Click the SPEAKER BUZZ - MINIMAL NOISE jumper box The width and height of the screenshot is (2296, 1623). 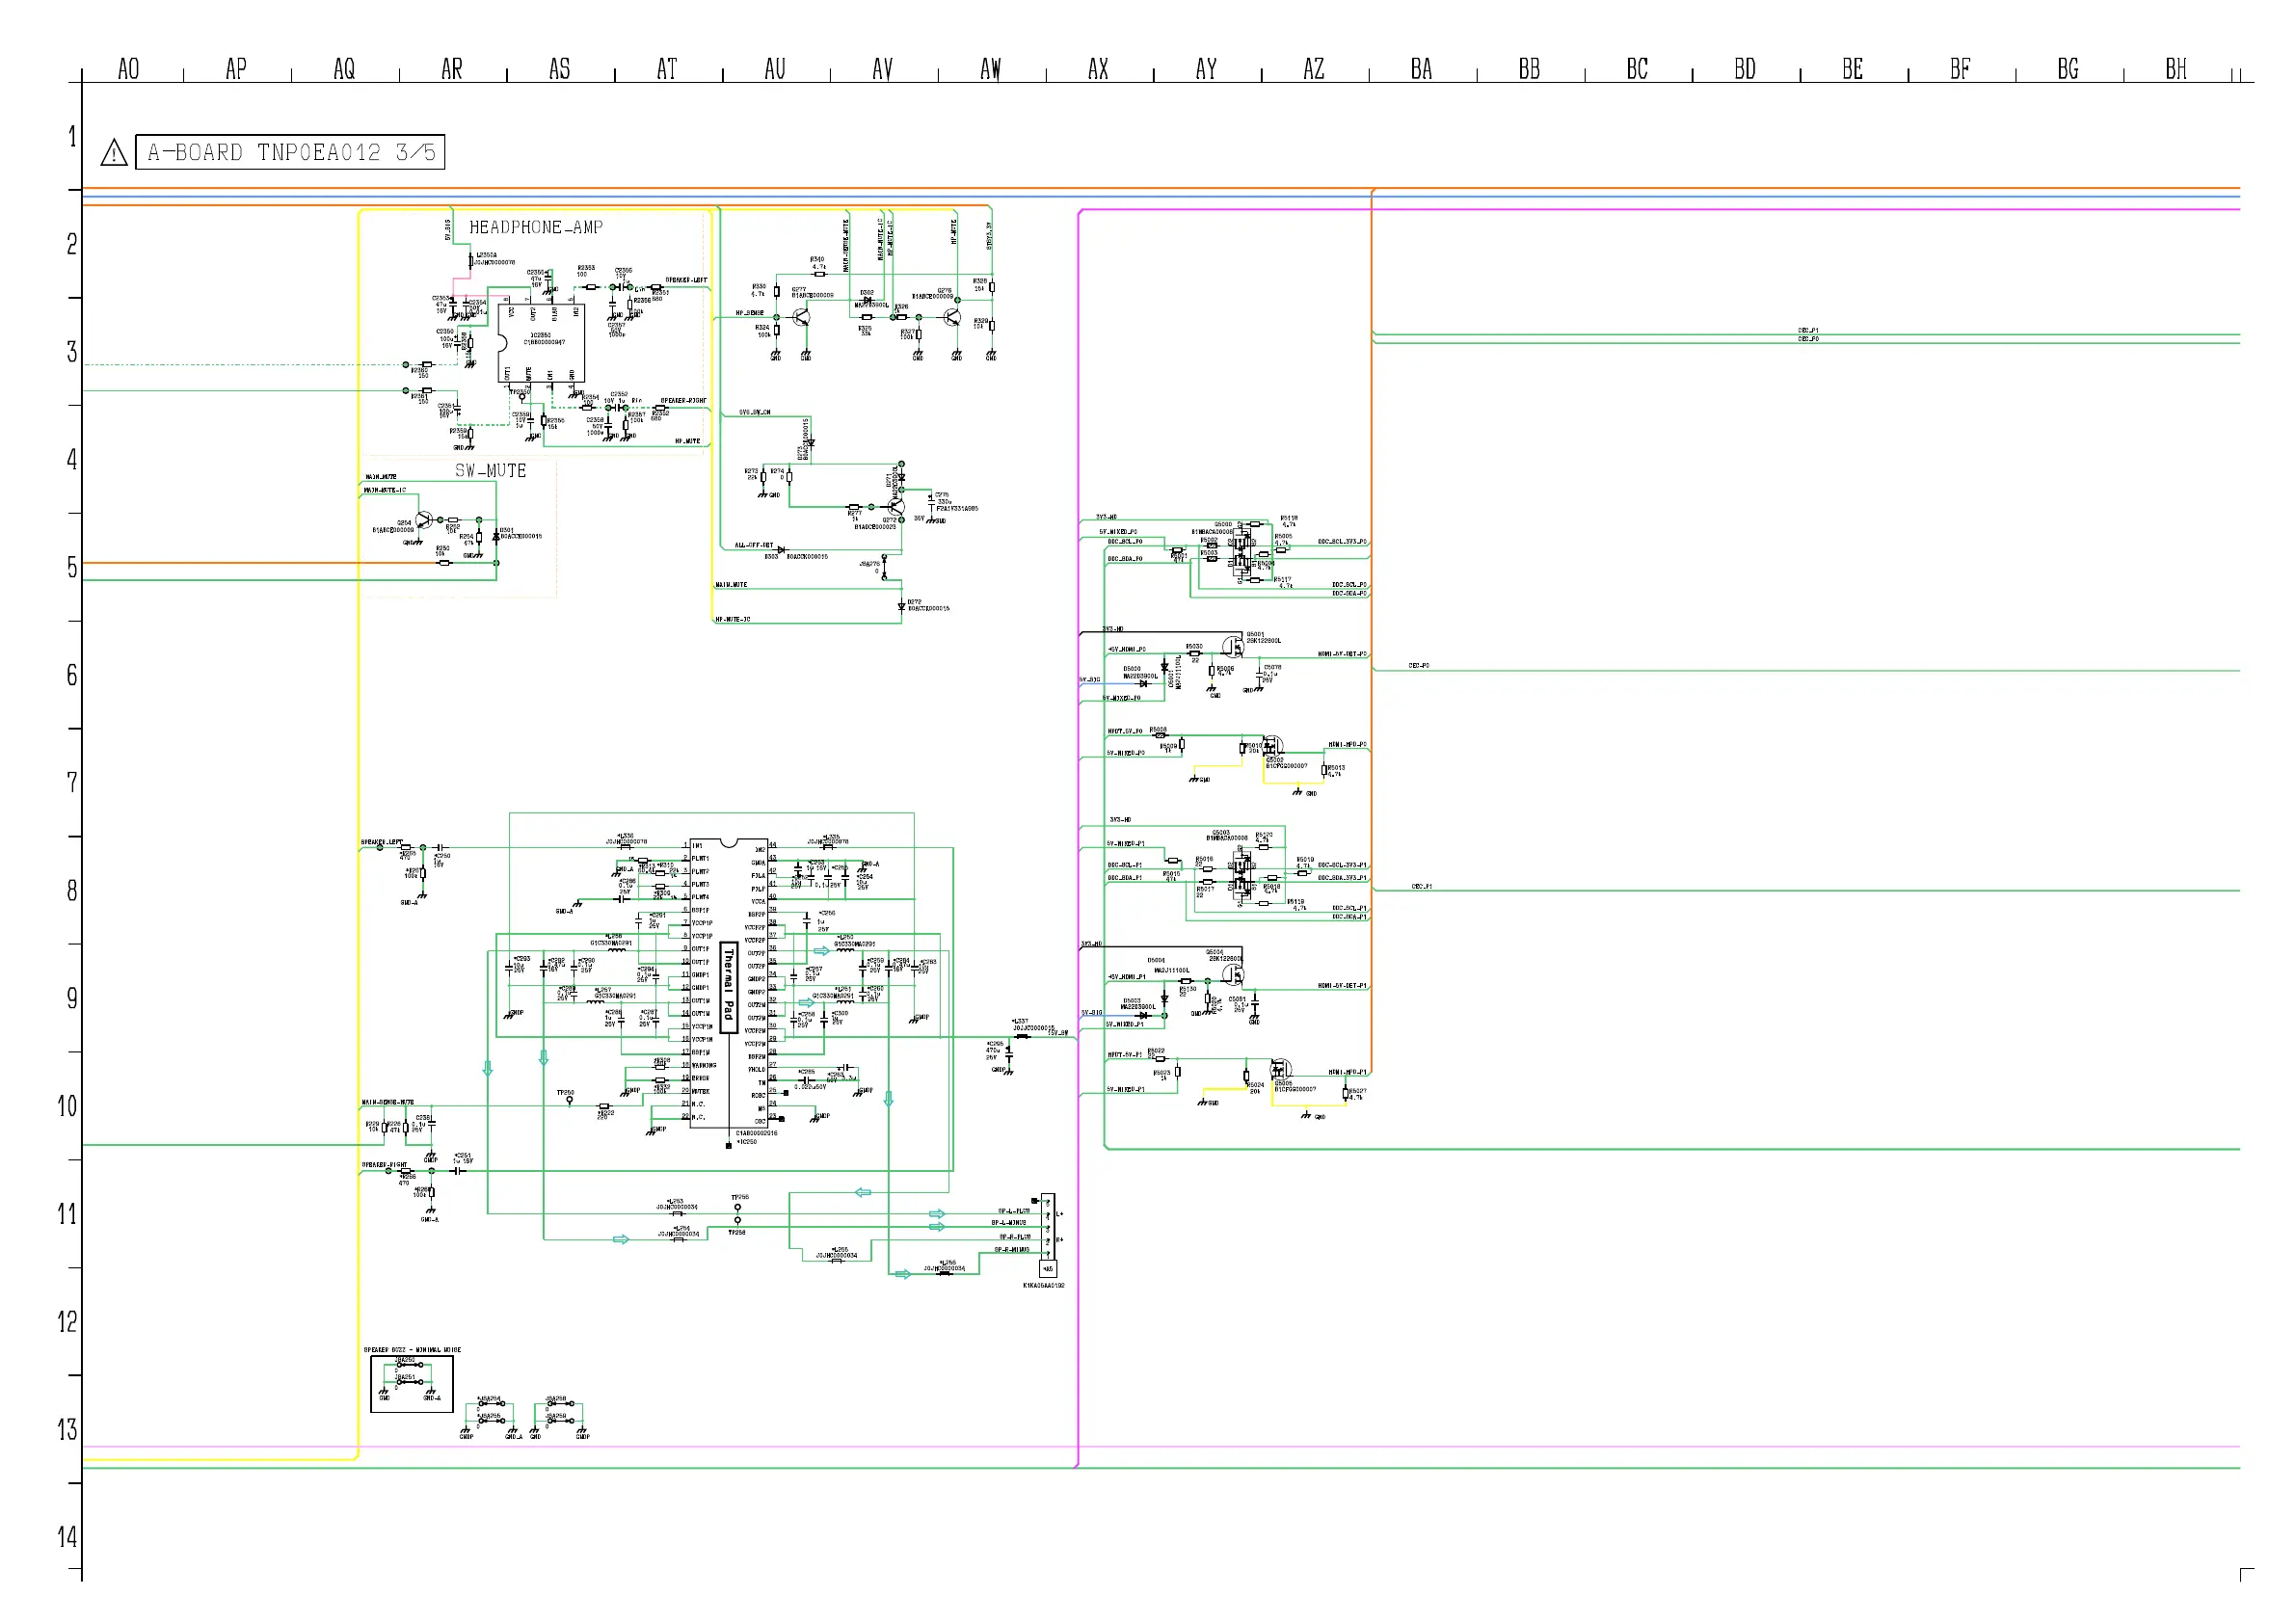coord(411,1384)
